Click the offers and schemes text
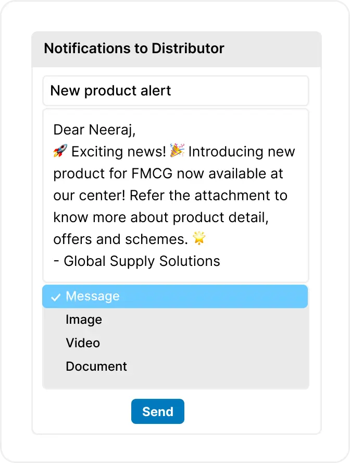The image size is (350, 463). coord(120,239)
